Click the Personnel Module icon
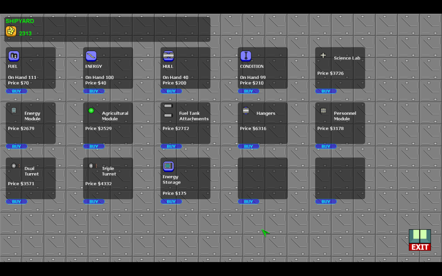Image resolution: width=442 pixels, height=276 pixels. pos(323,111)
